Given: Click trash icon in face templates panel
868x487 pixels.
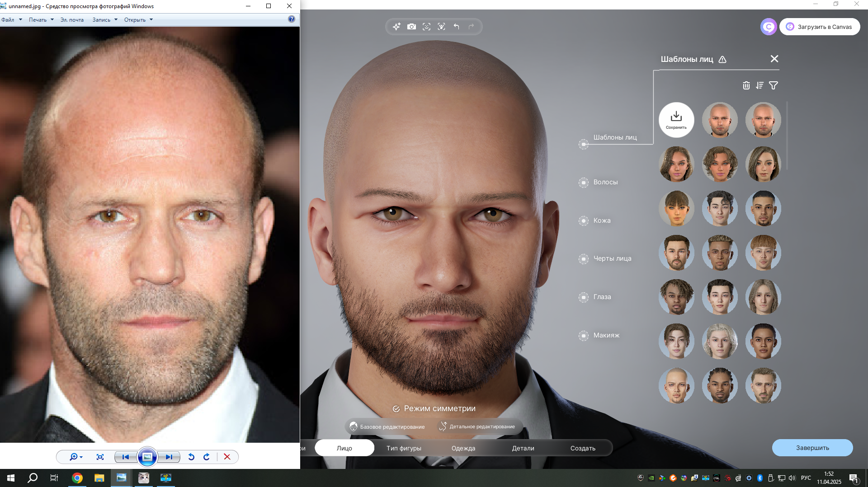Looking at the screenshot, I should pyautogui.click(x=746, y=85).
